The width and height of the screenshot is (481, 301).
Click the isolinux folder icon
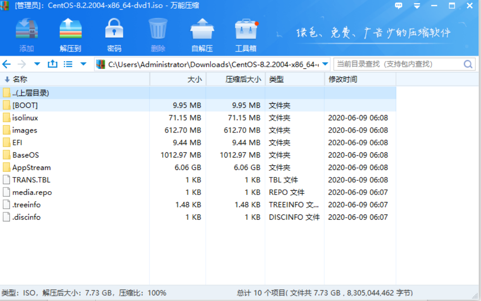click(7, 117)
